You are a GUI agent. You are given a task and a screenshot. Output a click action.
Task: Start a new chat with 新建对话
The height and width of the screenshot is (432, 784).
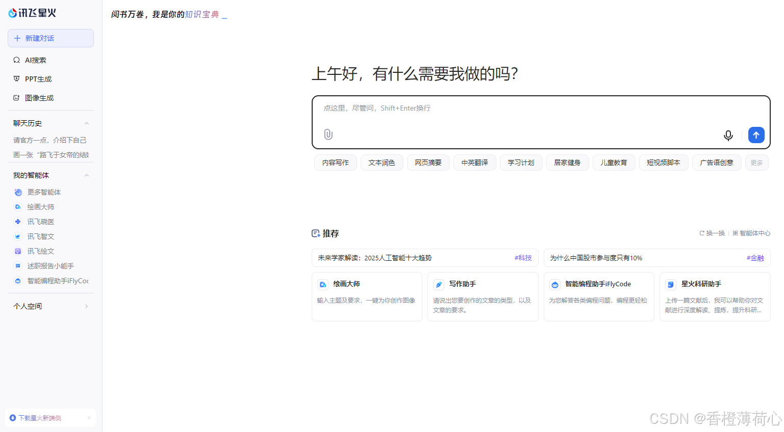click(x=50, y=38)
